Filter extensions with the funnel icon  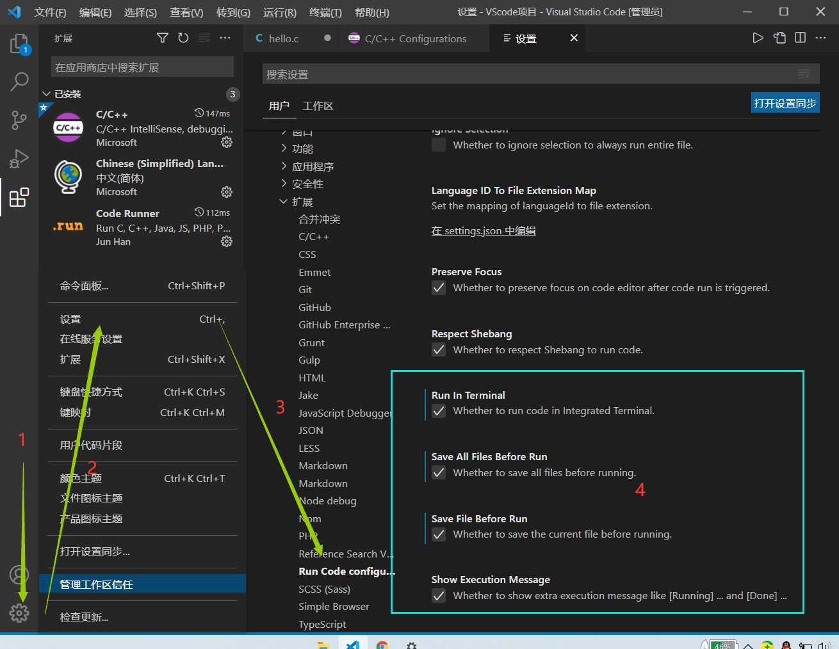tap(163, 38)
